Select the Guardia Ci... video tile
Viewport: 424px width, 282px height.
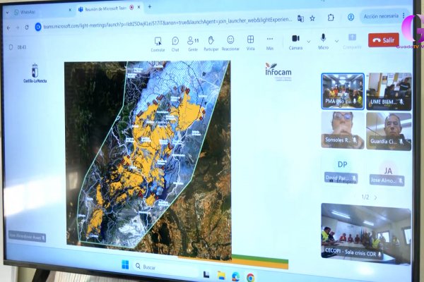[389, 131]
